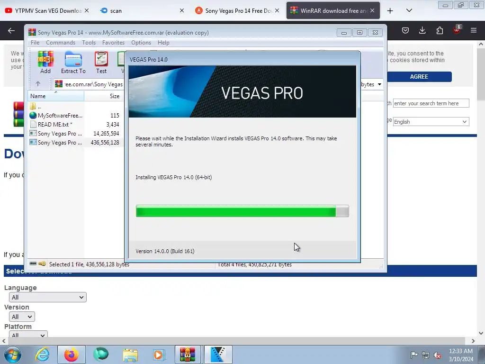The height and width of the screenshot is (364, 485).
Task: Open the list all tabs dropdown
Action: [409, 10]
